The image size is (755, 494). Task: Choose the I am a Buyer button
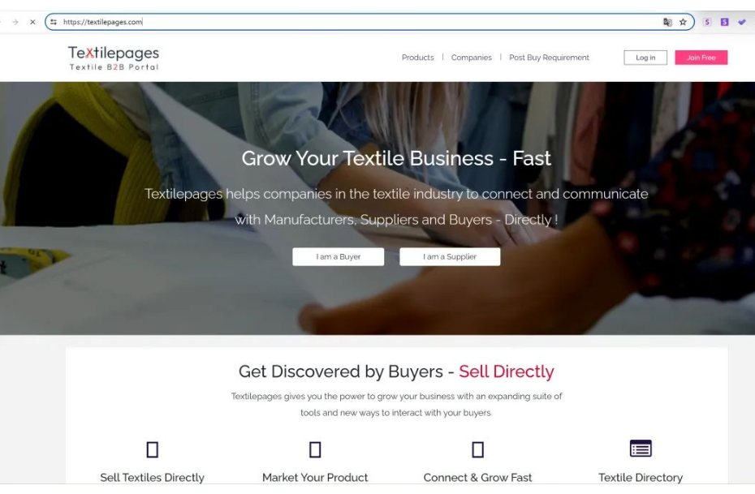[338, 257]
